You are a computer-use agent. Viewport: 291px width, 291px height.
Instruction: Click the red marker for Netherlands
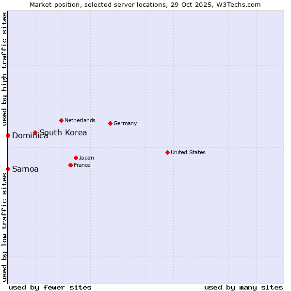tap(61, 120)
